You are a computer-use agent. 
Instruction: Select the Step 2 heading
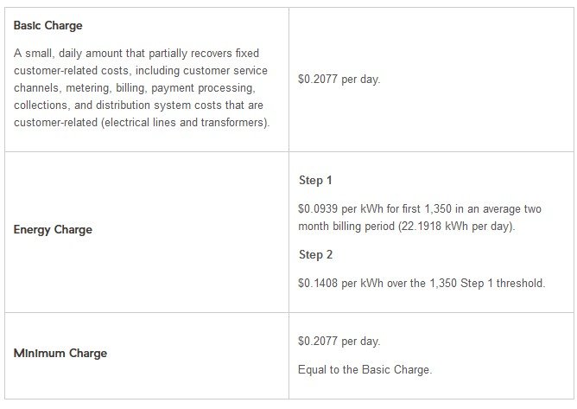(316, 254)
